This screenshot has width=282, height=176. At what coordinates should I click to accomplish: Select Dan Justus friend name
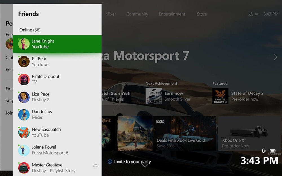42,112
